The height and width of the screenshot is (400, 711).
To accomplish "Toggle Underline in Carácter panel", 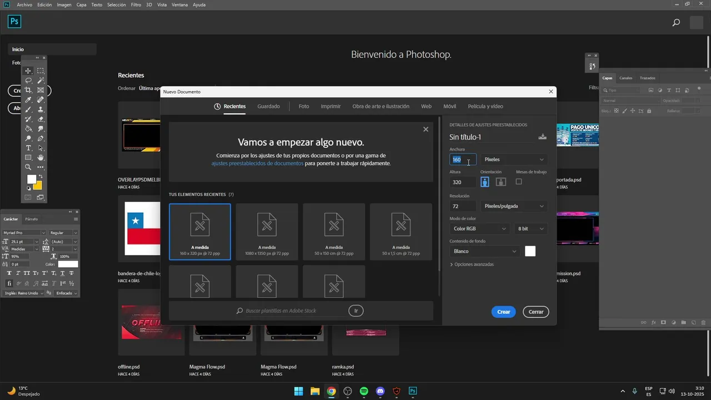I will pos(62,273).
